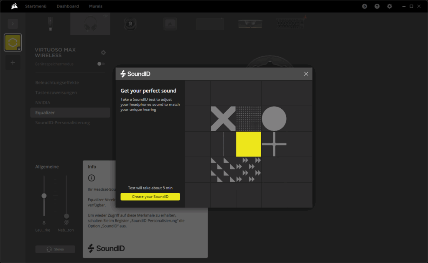Open Virtuoso Max Wireless device settings gear

tap(103, 53)
